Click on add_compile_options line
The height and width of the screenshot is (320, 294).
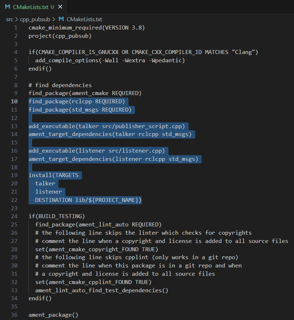coord(110,60)
